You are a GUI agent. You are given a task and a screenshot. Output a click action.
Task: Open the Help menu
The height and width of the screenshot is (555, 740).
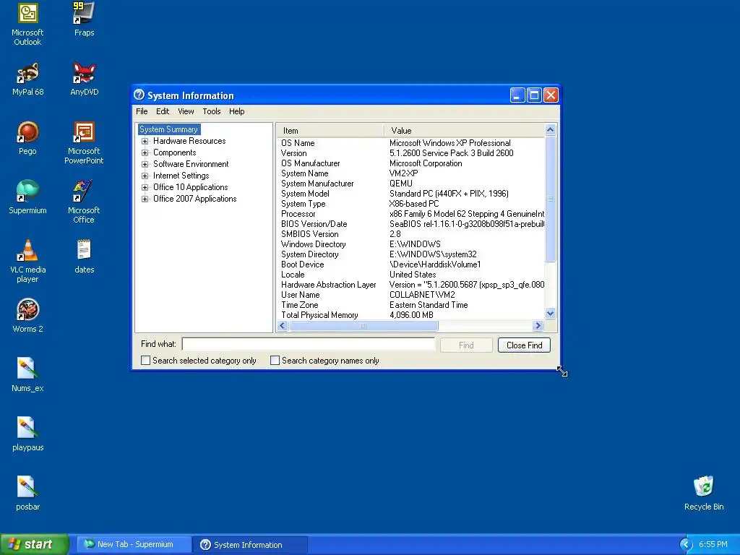click(236, 111)
